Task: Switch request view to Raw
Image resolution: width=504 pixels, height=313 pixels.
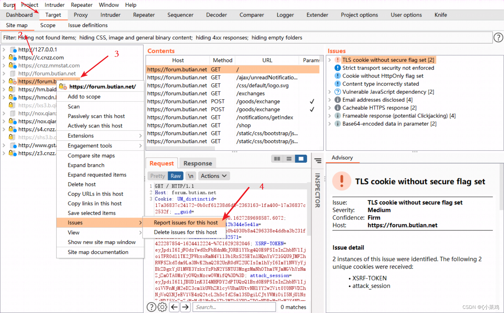Action: [175, 176]
